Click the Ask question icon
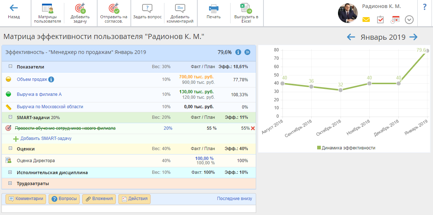This screenshot has height=215, width=433. click(x=147, y=9)
